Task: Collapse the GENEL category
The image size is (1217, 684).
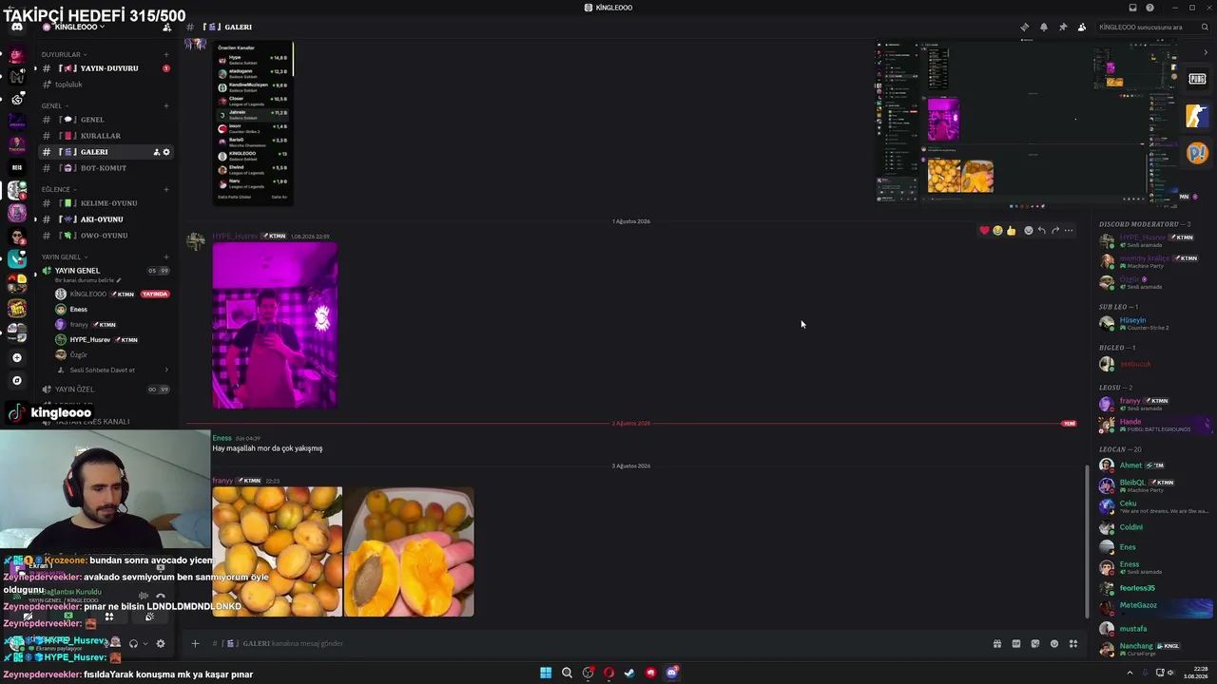Action: (x=54, y=105)
